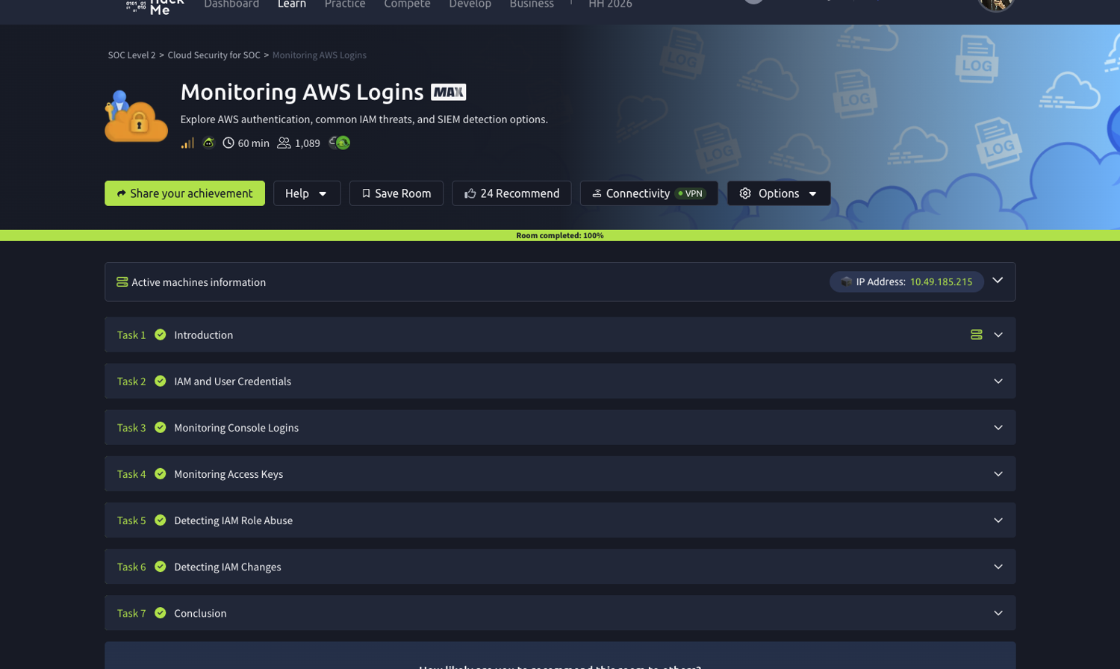Image resolution: width=1120 pixels, height=669 pixels.
Task: Open the user profile avatar
Action: [x=996, y=4]
